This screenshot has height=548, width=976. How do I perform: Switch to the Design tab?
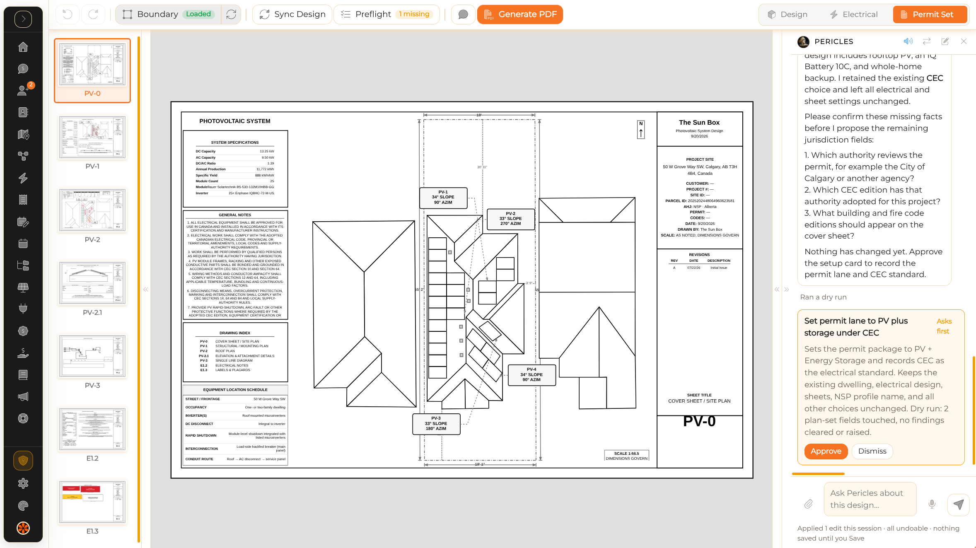tap(787, 14)
